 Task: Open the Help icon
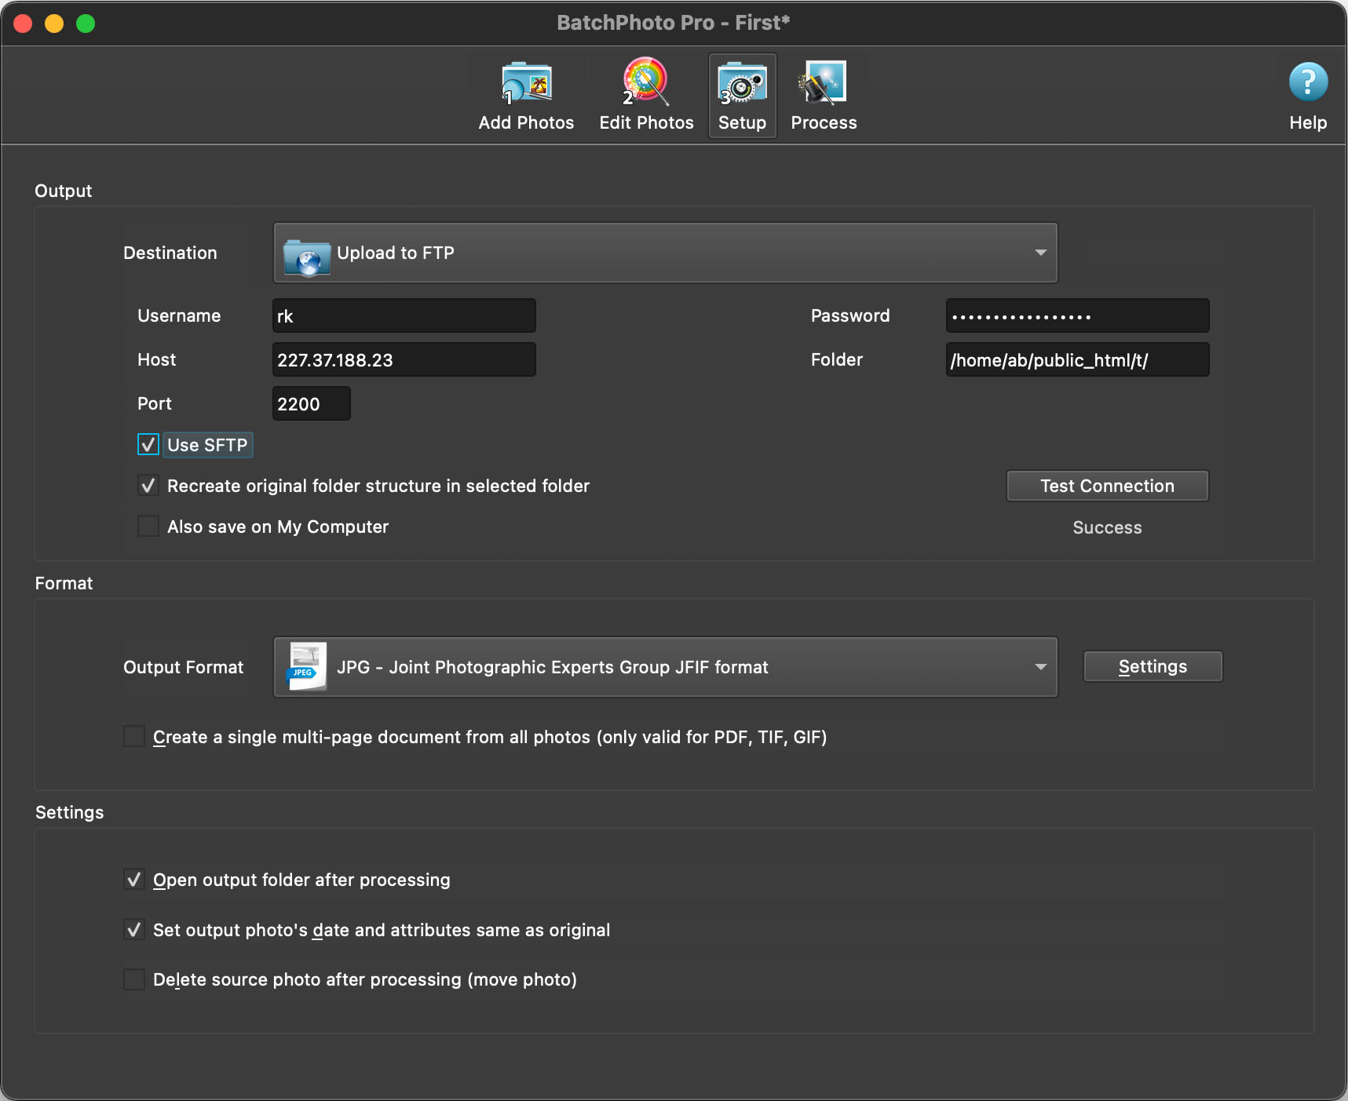click(x=1307, y=83)
